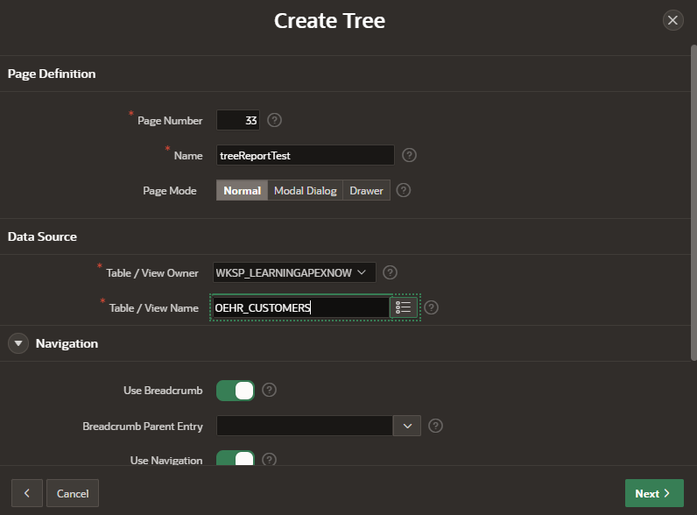Screen dimensions: 697x515
Task: Select Normal page mode
Action: [x=242, y=190]
